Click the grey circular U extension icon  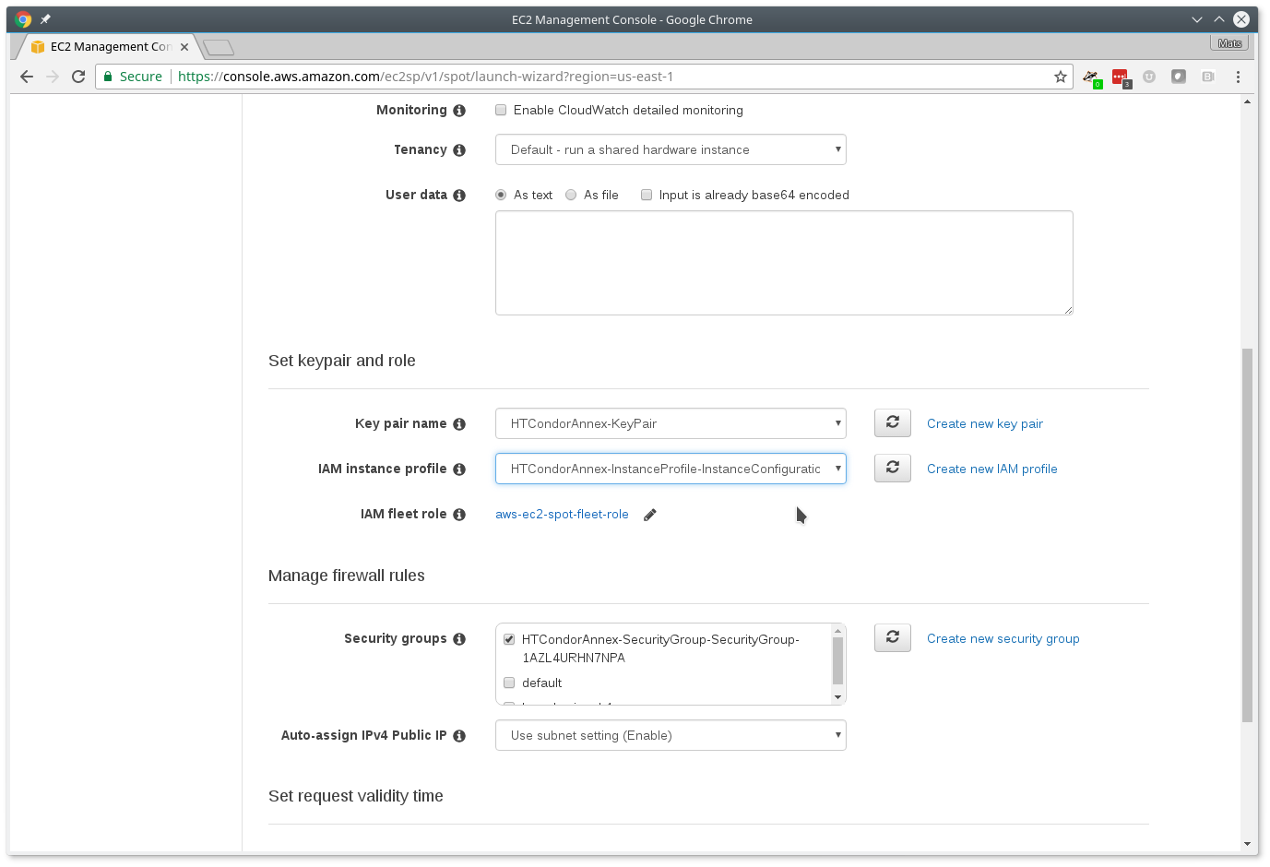click(1149, 77)
